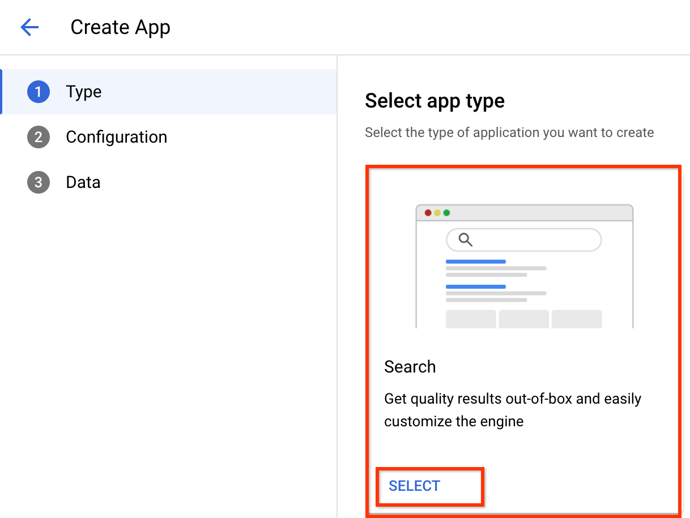Click the "Create App" page title
690x518 pixels.
(x=120, y=27)
